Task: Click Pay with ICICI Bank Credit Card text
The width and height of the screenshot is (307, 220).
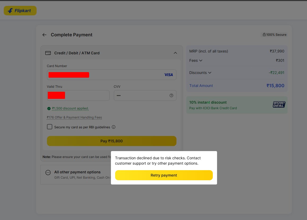Action: point(213,108)
